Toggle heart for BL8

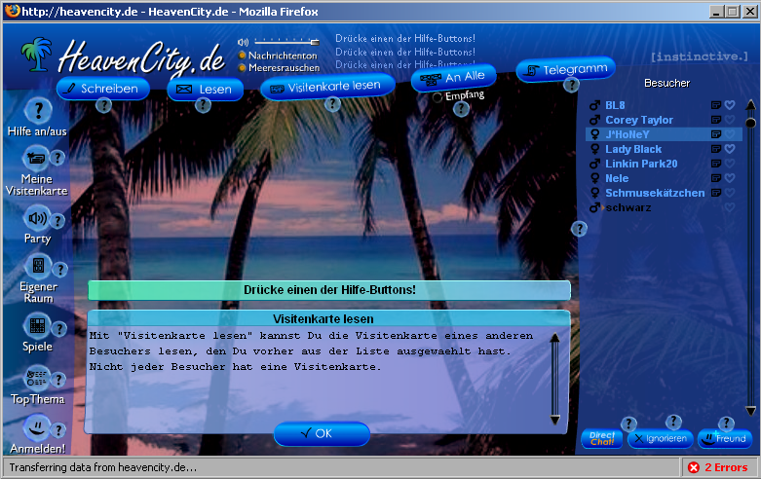point(730,105)
